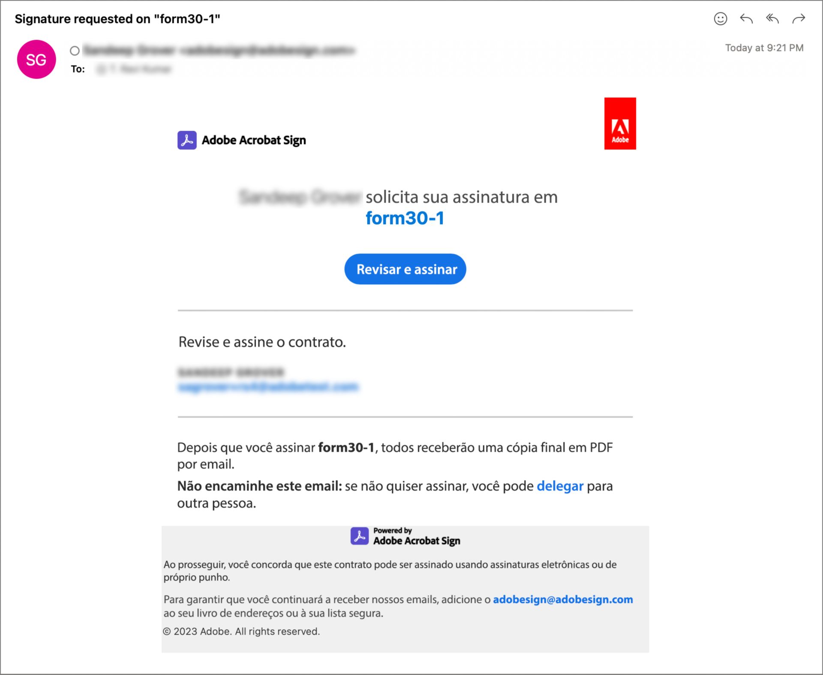Click the Adobe Acrobat Sign header text
This screenshot has width=823, height=675.
pos(254,140)
